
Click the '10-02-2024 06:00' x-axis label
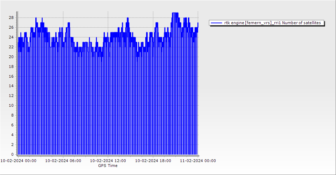(63, 161)
